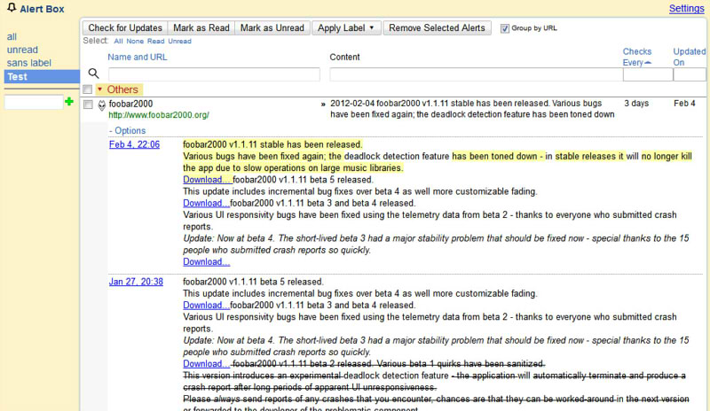Click the Others group label
Image resolution: width=710 pixels, height=411 pixels.
pos(122,89)
